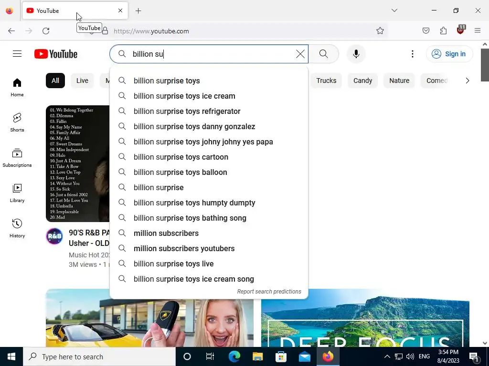Viewport: 489px width, 366px height.
Task: Open a new browser tab
Action: [138, 11]
